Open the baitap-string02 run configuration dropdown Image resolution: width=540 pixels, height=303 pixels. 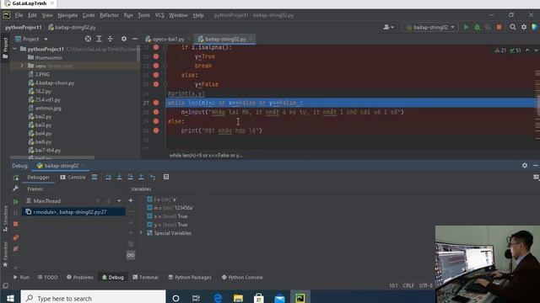pyautogui.click(x=430, y=27)
